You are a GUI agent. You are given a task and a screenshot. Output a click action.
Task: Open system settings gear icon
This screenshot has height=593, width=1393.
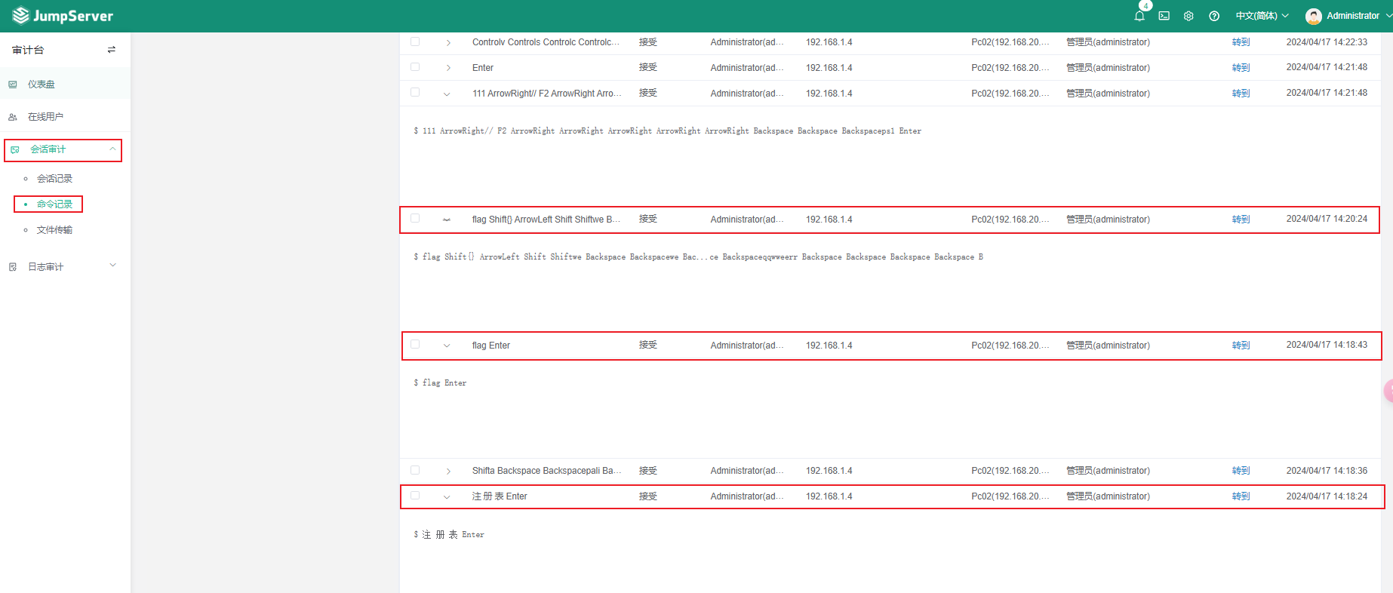[x=1189, y=16]
